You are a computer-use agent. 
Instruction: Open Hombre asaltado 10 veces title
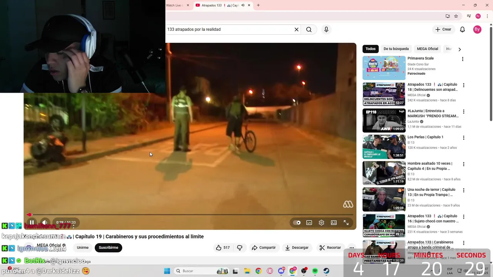coord(430,166)
